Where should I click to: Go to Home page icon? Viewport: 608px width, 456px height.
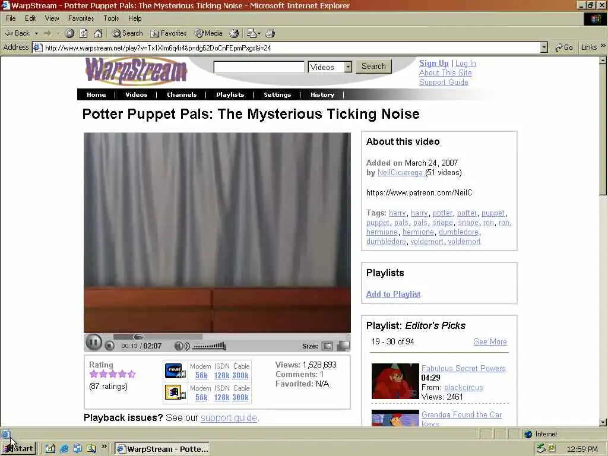pos(98,33)
